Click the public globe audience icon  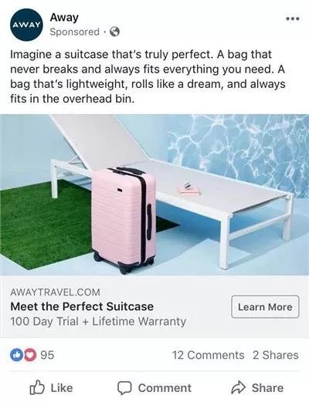pos(114,32)
